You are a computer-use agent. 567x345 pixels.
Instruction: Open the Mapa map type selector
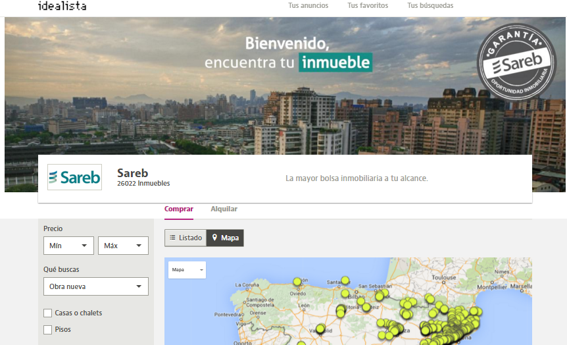tap(187, 270)
